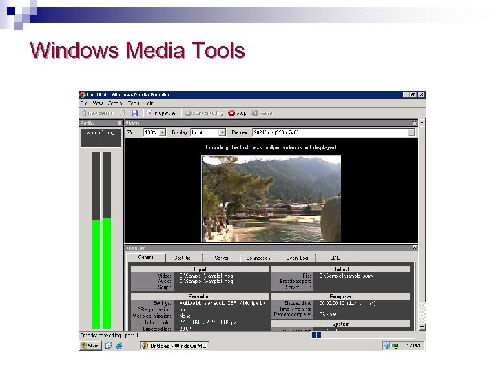Click the audio source name box
This screenshot has height=372, width=496.
click(101, 138)
